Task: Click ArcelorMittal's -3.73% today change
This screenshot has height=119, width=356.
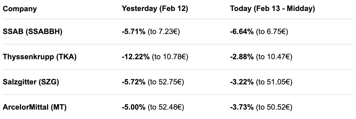Action: click(242, 107)
